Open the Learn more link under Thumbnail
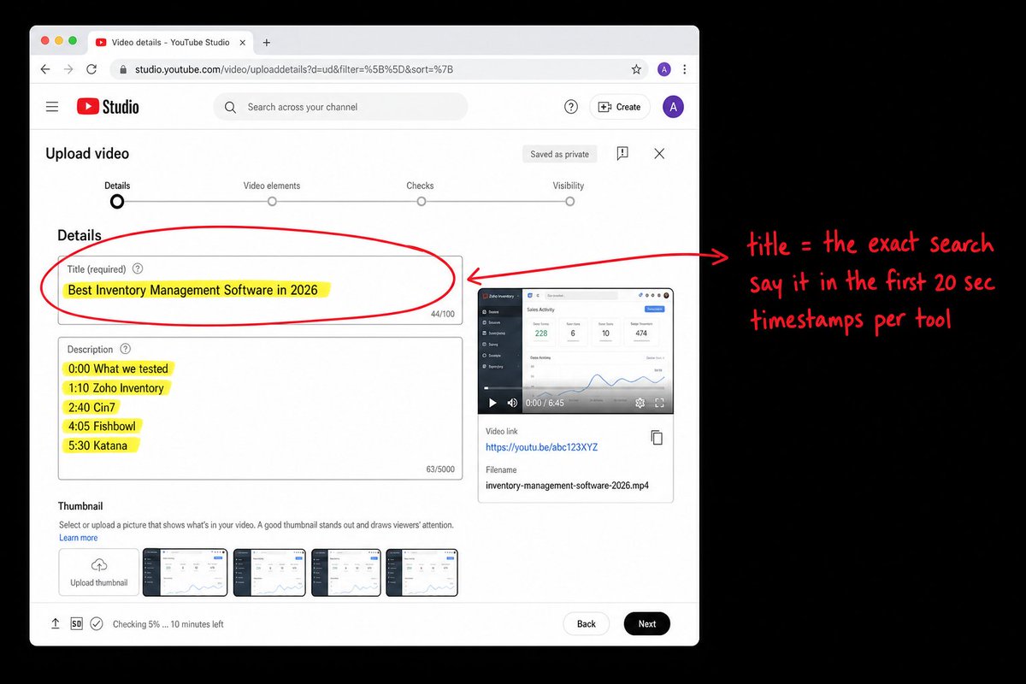 (x=78, y=538)
